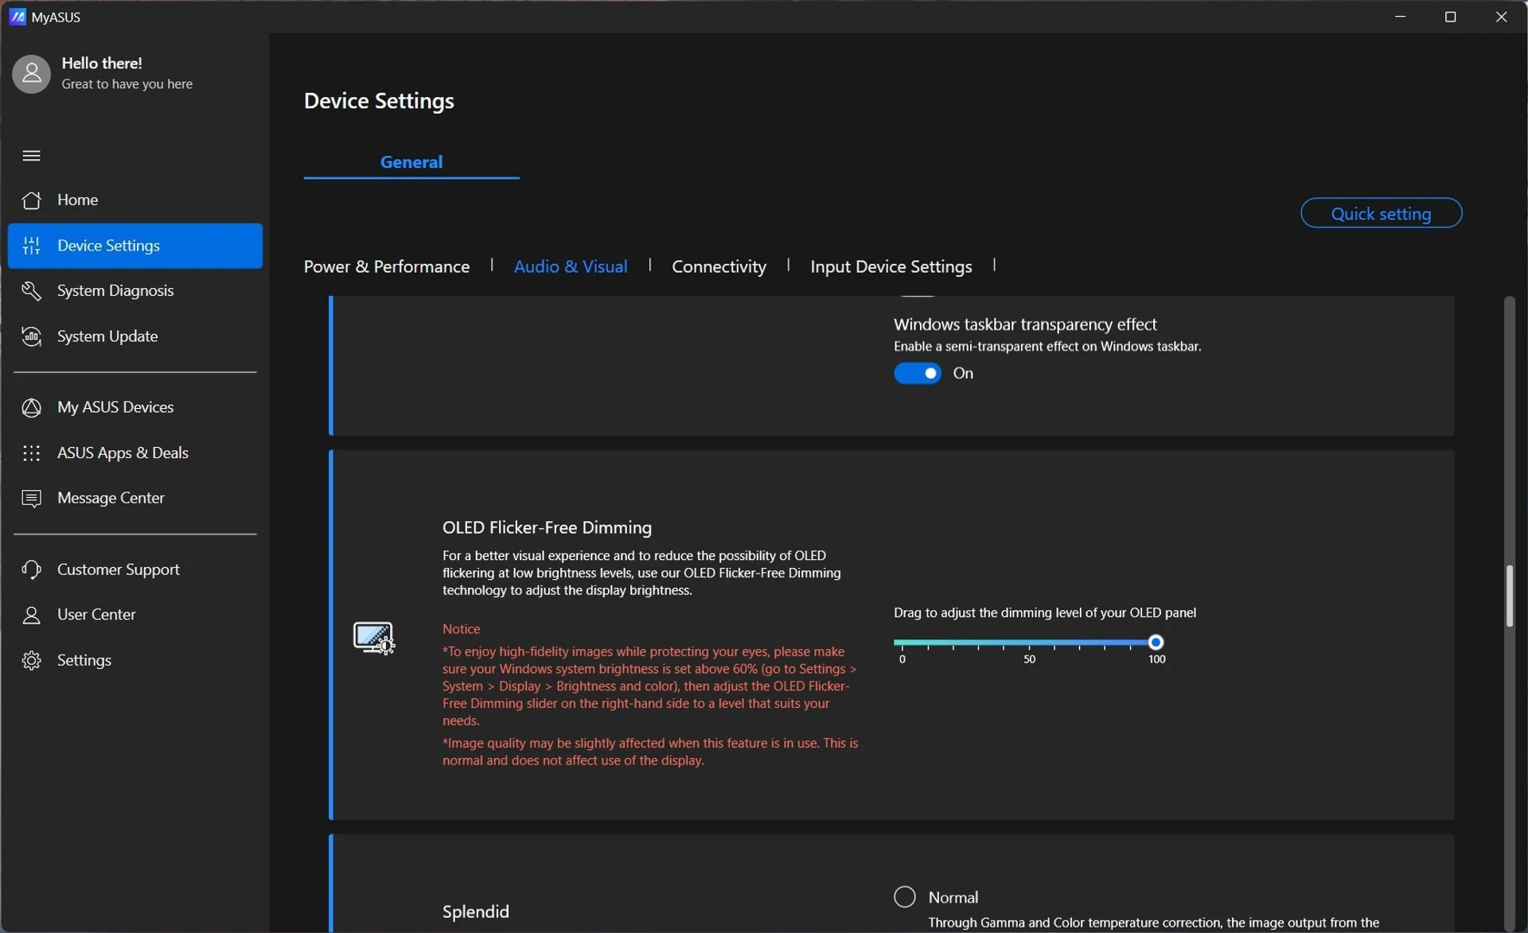The image size is (1528, 933).
Task: Click the 'OLED Flicker-Free Dimming' heading
Action: click(547, 527)
